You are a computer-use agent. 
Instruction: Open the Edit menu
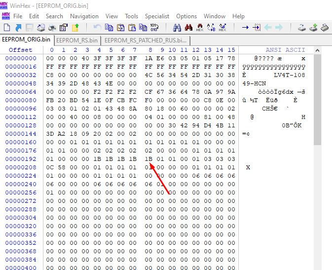[x=34, y=16]
